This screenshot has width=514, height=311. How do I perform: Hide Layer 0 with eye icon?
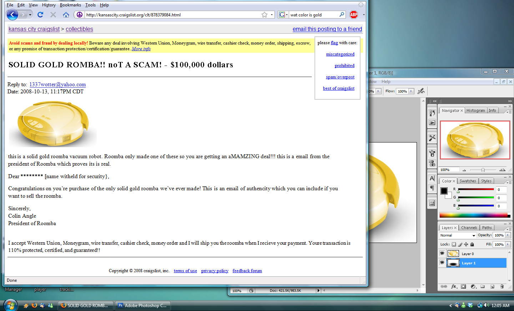pyautogui.click(x=442, y=253)
